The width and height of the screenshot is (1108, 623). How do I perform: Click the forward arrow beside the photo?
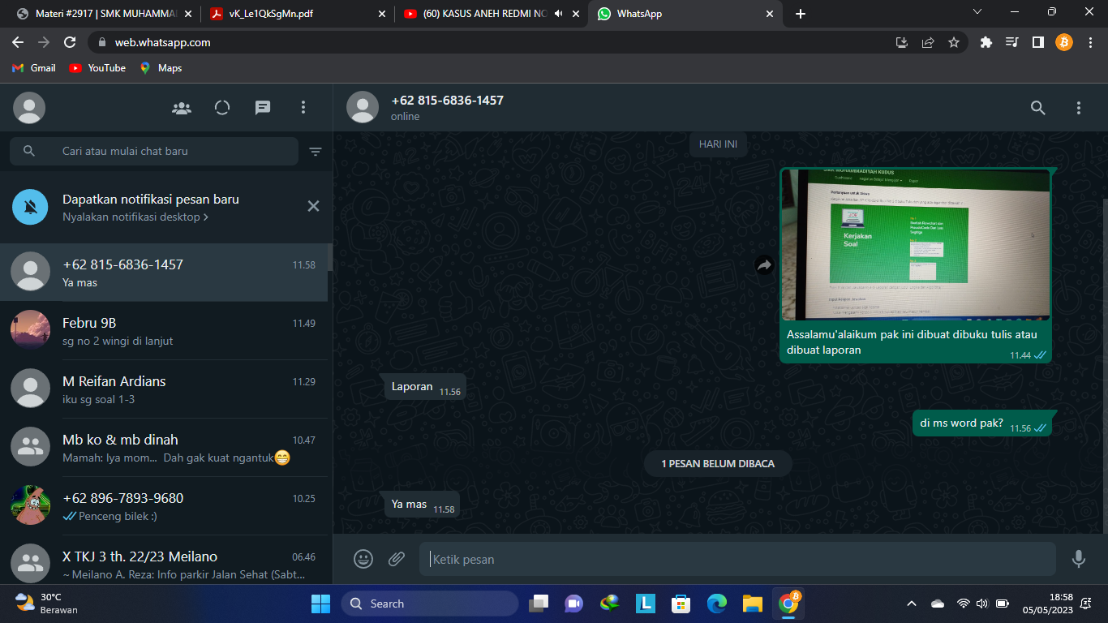764,264
